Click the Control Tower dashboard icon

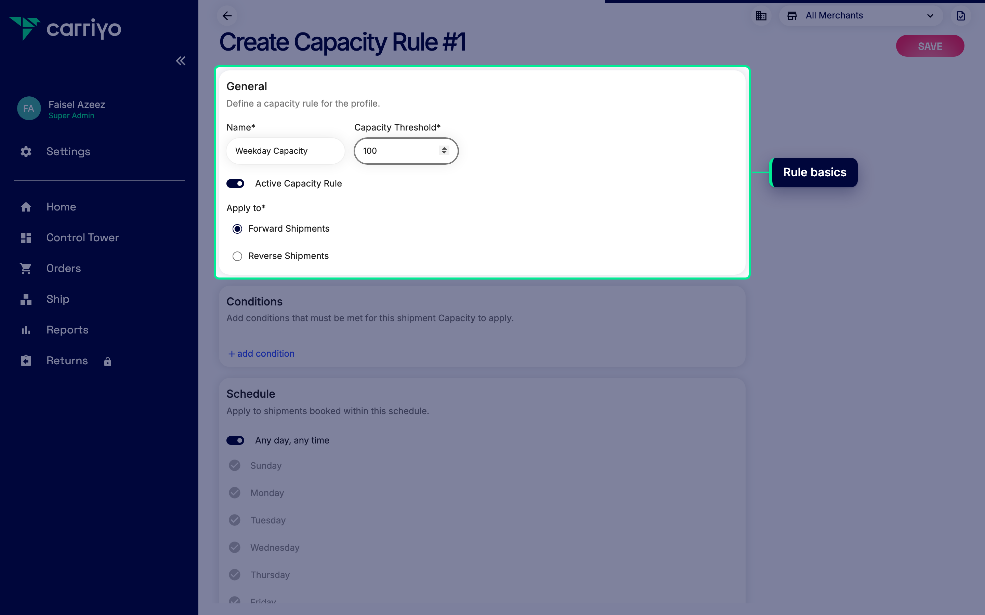click(x=26, y=238)
